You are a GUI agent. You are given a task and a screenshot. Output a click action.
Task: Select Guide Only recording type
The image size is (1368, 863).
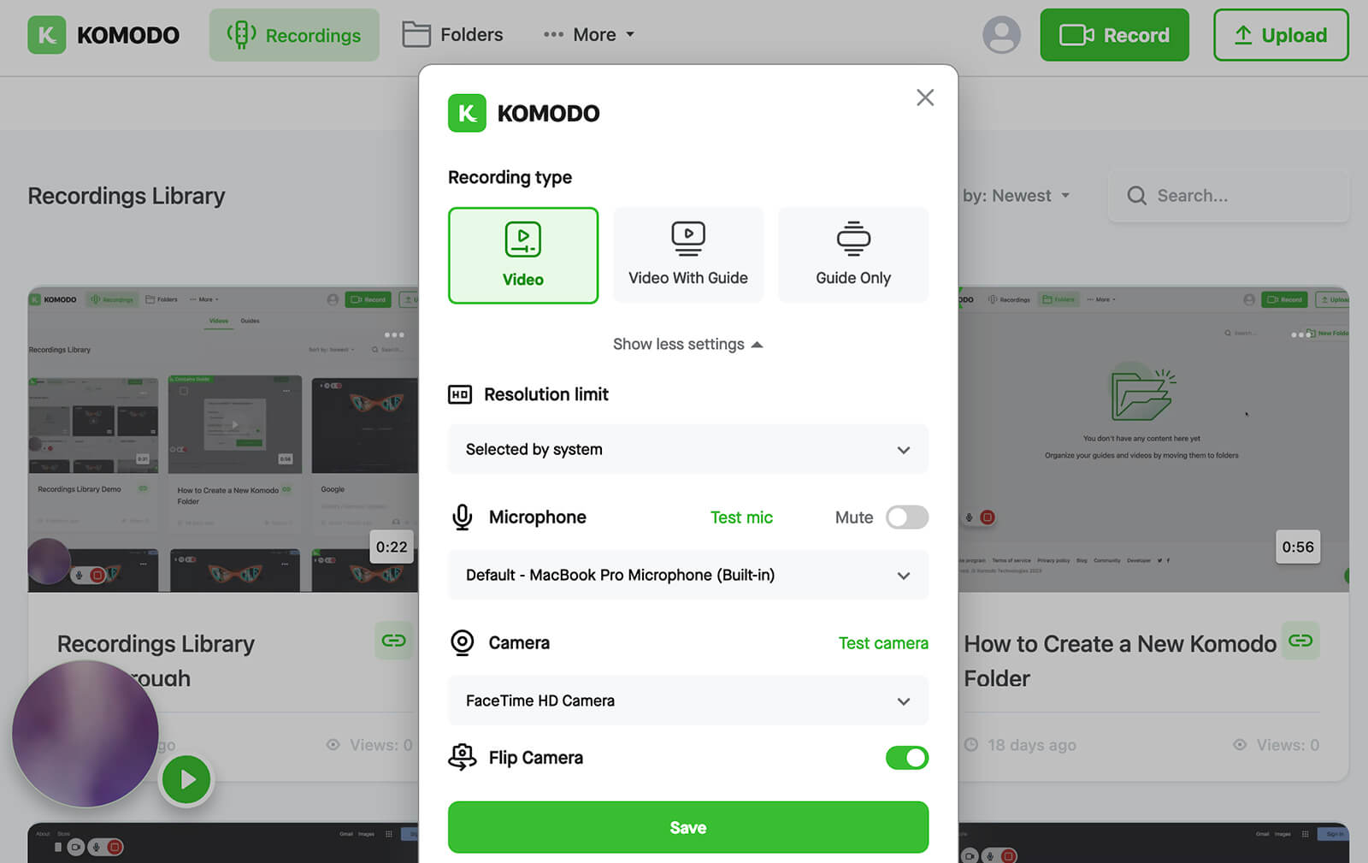click(853, 255)
